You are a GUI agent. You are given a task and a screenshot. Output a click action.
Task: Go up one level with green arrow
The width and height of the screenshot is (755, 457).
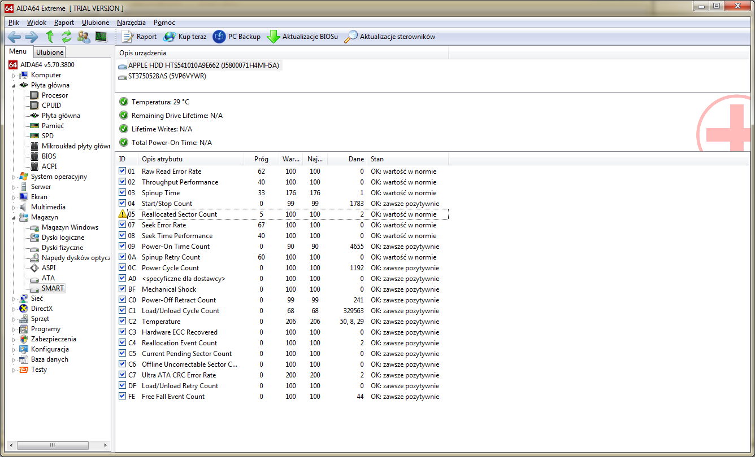[x=50, y=37]
